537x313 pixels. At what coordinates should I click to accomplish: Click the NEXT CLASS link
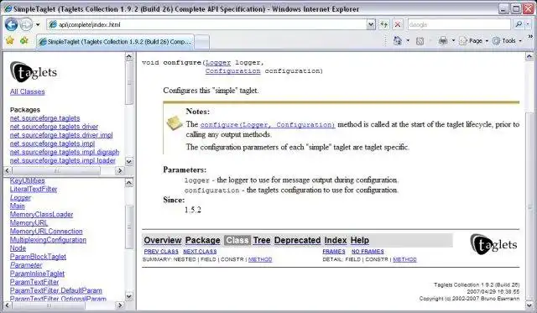200,252
